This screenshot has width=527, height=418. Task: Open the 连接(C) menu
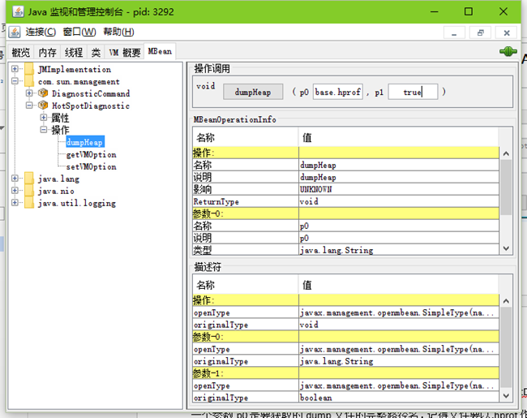(41, 32)
